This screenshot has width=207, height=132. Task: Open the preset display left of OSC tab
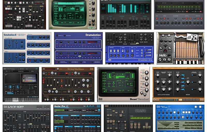[x=167, y=100]
